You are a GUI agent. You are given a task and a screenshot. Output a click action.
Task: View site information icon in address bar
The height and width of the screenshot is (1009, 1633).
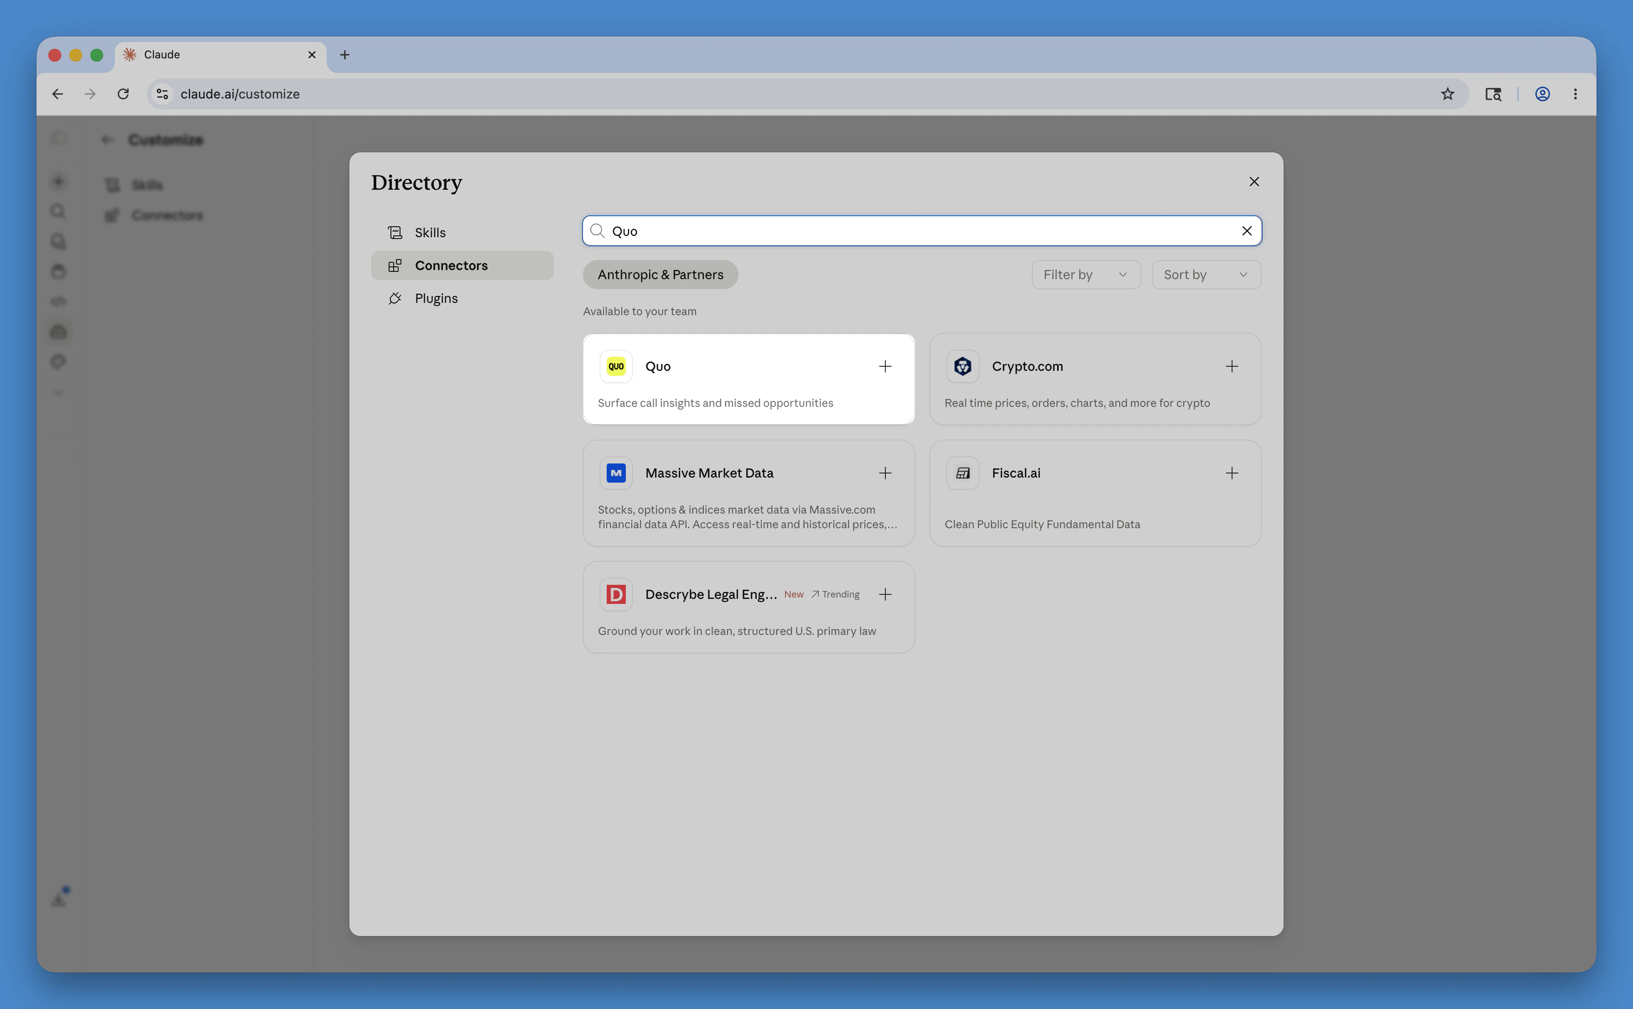pos(162,94)
